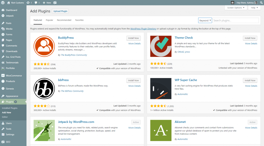Install the Theme Check plugin now

coord(250,38)
